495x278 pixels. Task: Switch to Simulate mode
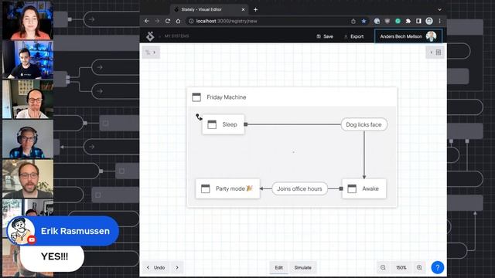pos(302,268)
